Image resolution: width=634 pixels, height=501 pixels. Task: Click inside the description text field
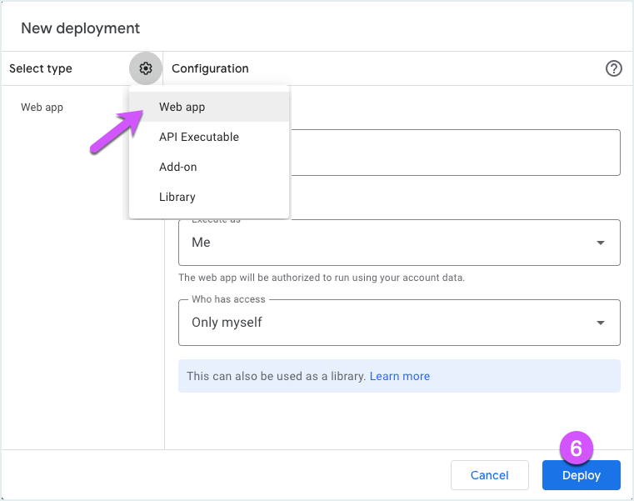pos(456,153)
